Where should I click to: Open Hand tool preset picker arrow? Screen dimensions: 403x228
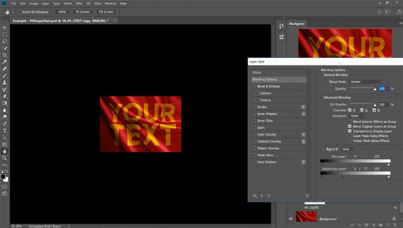(x=13, y=13)
